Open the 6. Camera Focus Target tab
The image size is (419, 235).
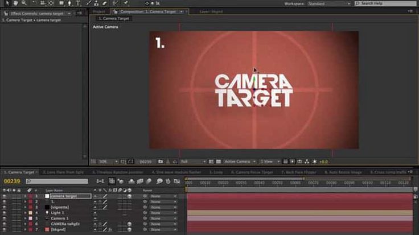[x=252, y=172]
